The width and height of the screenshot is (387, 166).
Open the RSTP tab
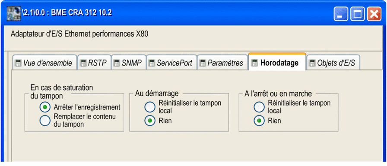tap(94, 63)
